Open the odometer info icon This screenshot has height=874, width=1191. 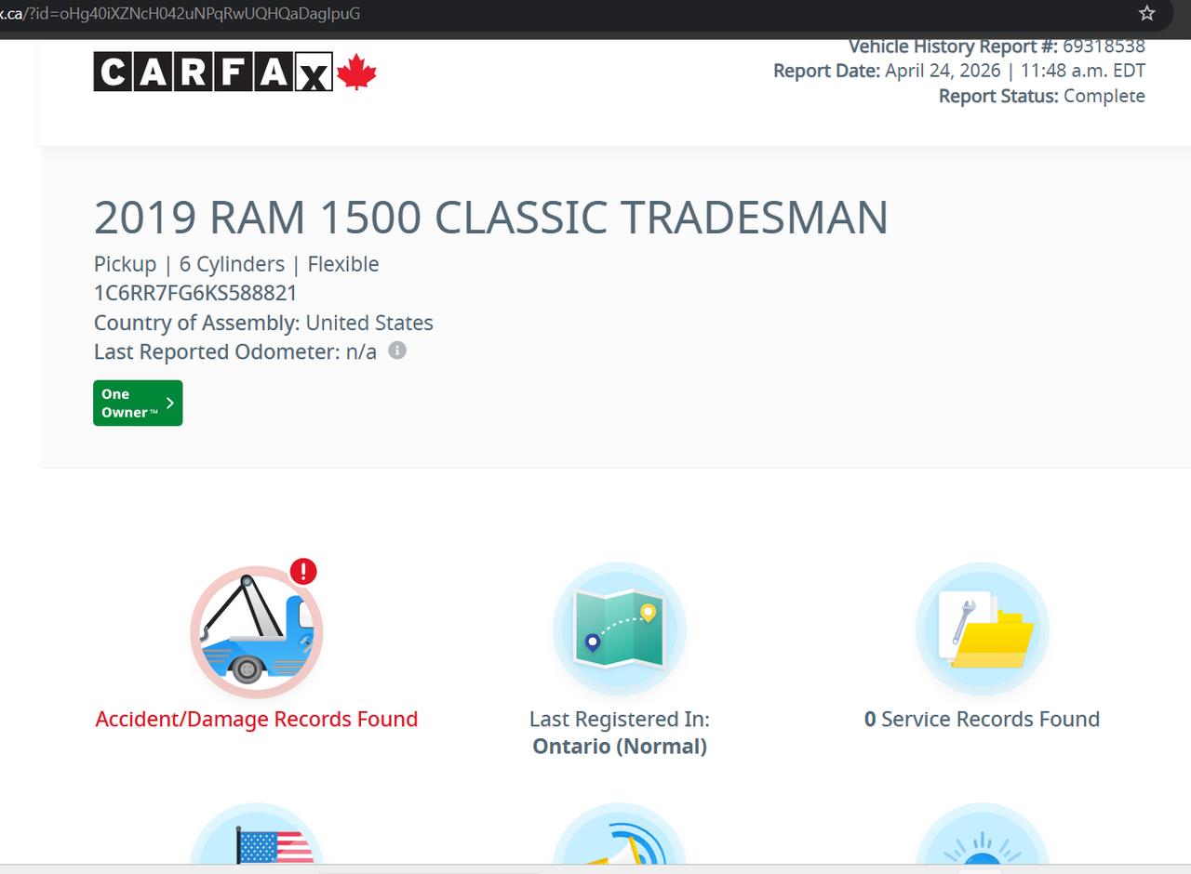click(397, 351)
